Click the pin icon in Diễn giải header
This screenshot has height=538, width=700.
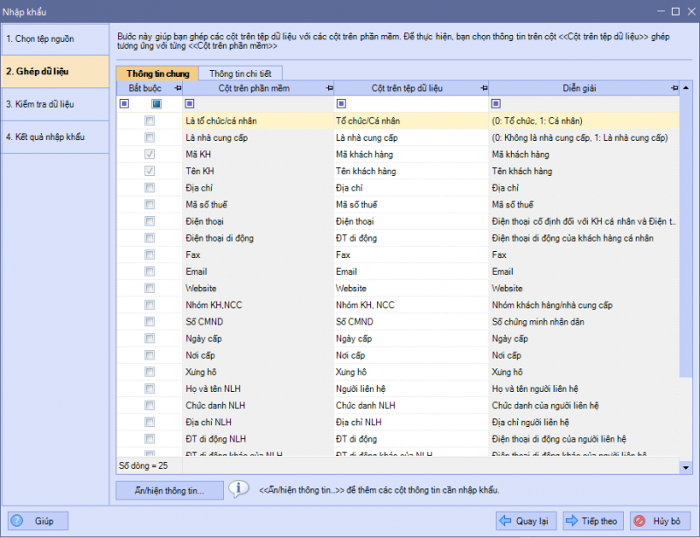(674, 88)
